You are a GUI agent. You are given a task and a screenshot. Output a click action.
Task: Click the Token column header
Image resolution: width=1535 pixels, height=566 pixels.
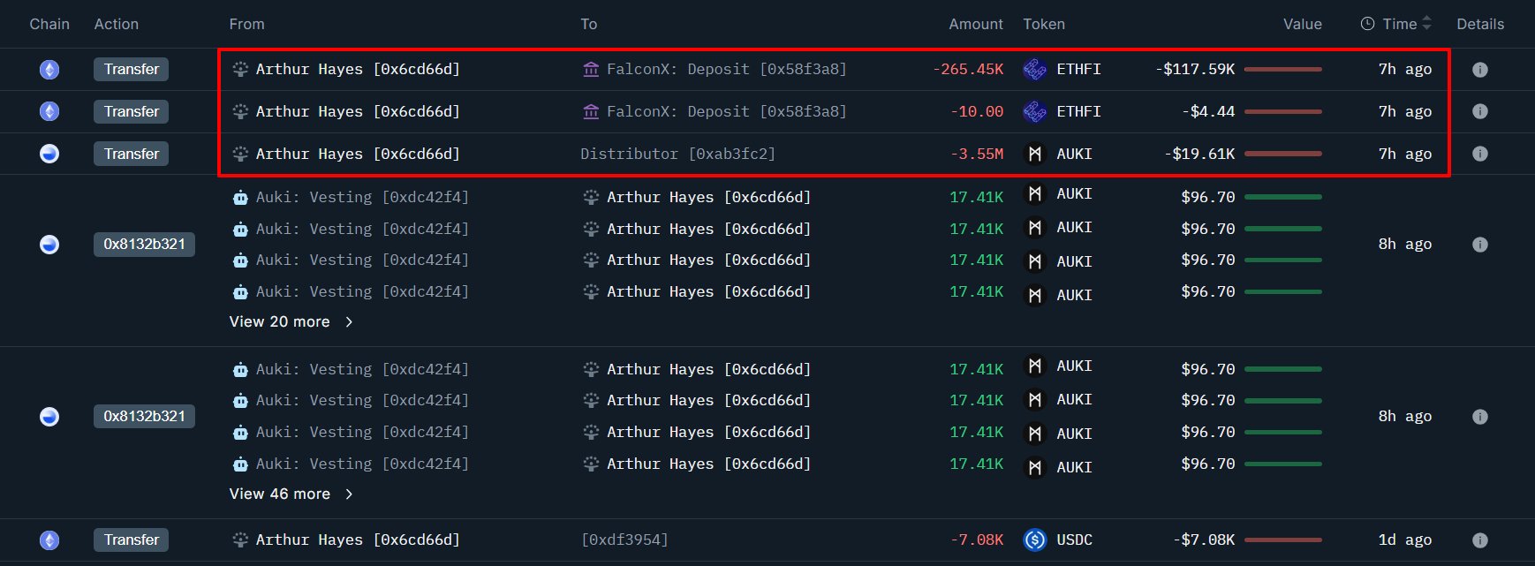point(1043,24)
